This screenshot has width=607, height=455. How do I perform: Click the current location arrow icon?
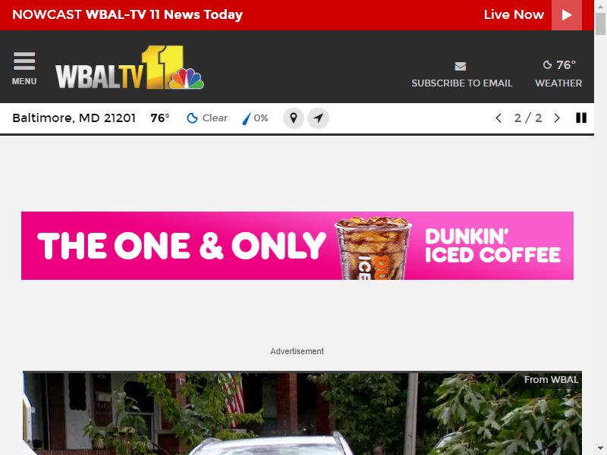318,118
